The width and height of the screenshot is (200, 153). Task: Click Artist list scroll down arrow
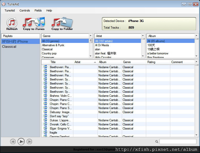coord(143,56)
